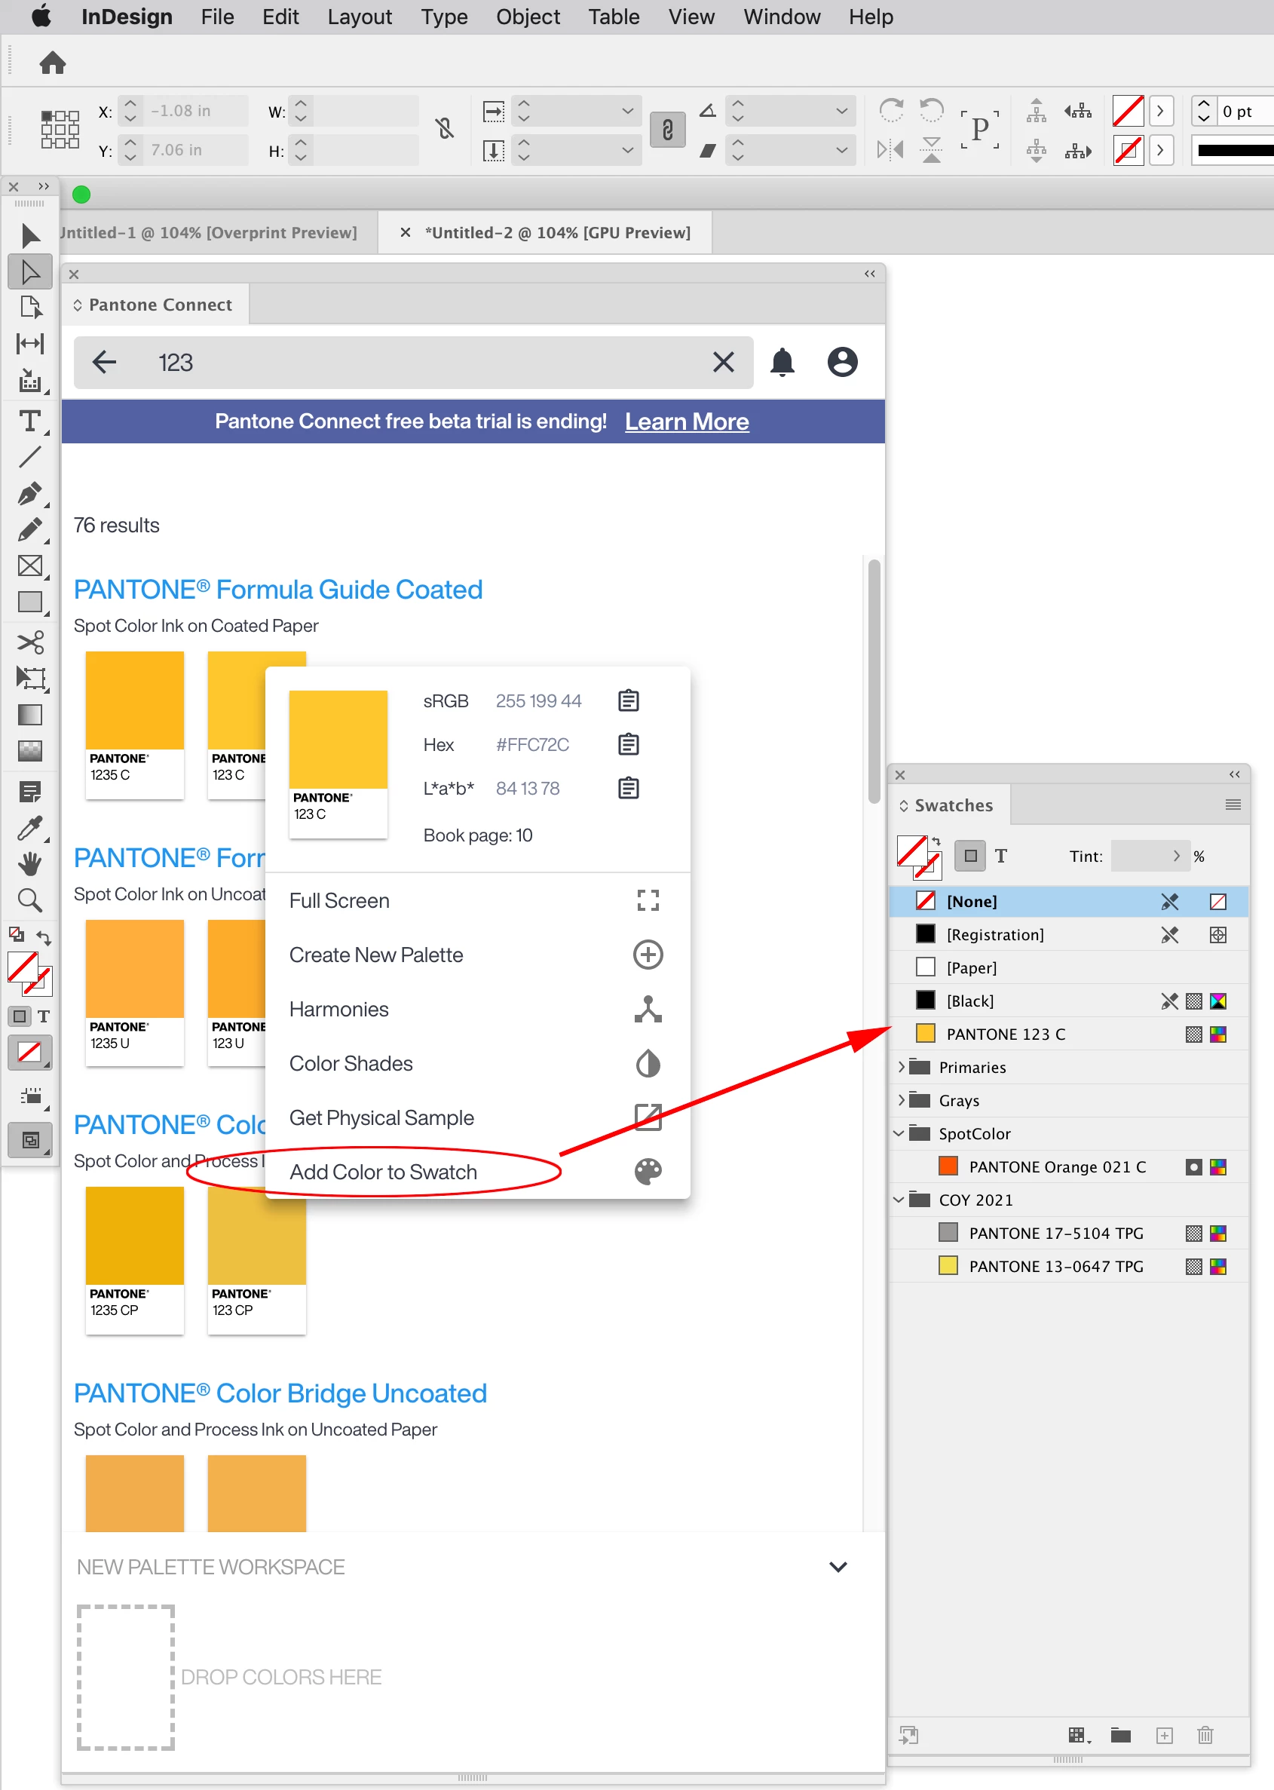
Task: Select the Gap tool
Action: 30,344
